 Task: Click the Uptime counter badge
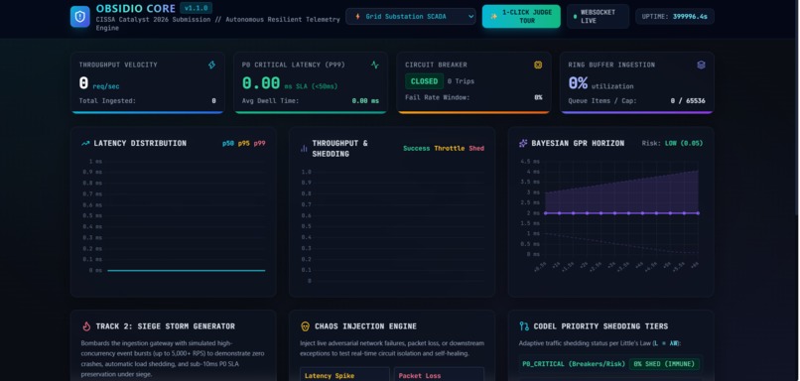[675, 16]
